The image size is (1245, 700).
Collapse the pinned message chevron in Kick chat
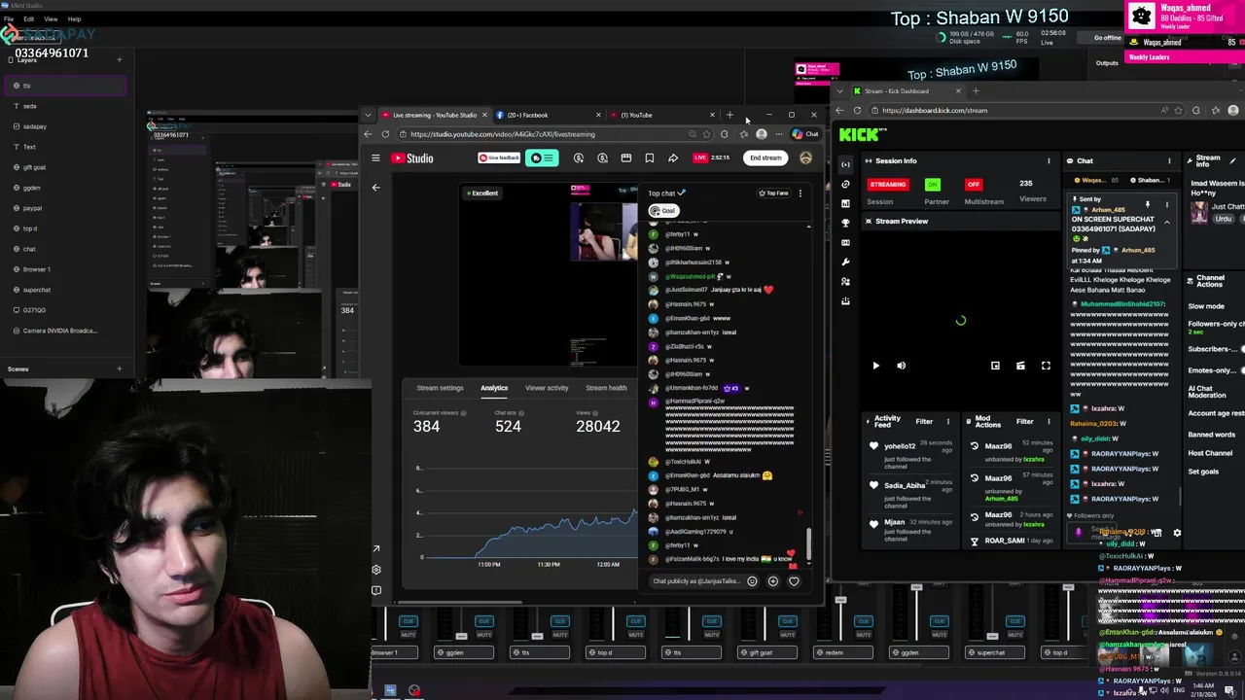click(1167, 222)
